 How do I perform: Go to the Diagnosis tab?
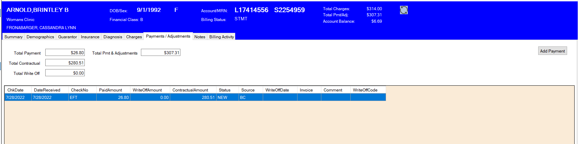click(113, 37)
